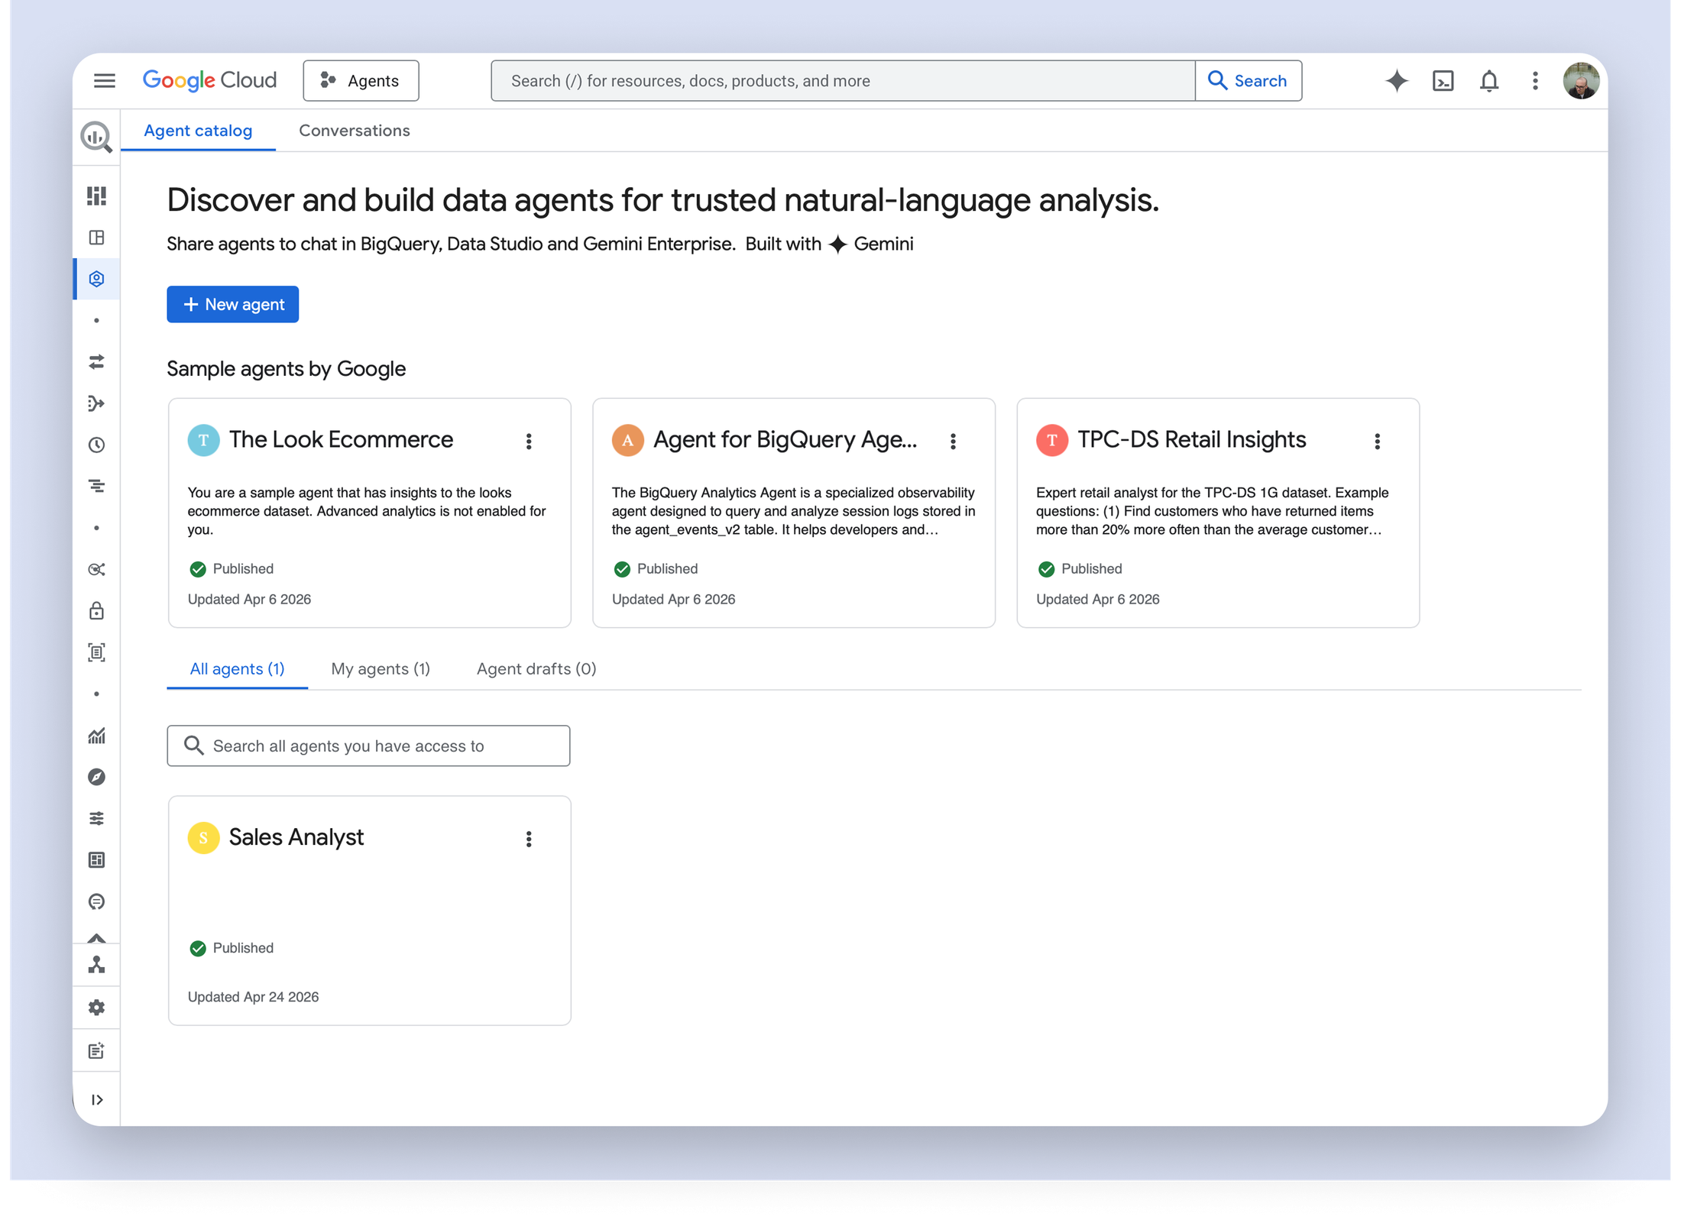Click the yellow S Sales Analyst avatar
Viewport: 1681px width, 1223px height.
[x=203, y=837]
